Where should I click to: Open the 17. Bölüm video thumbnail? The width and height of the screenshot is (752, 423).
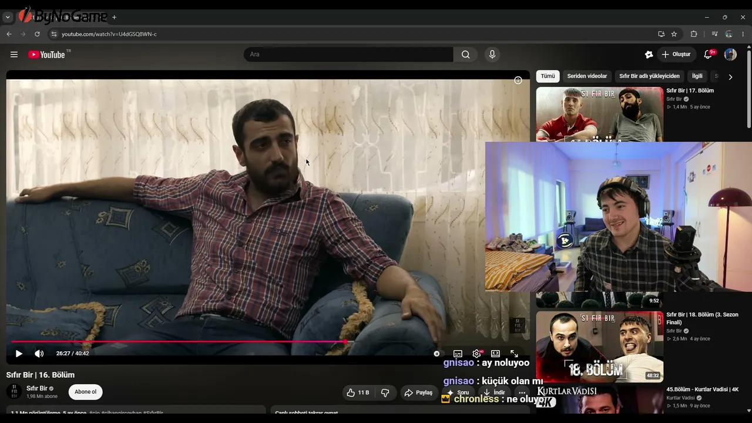pos(599,114)
